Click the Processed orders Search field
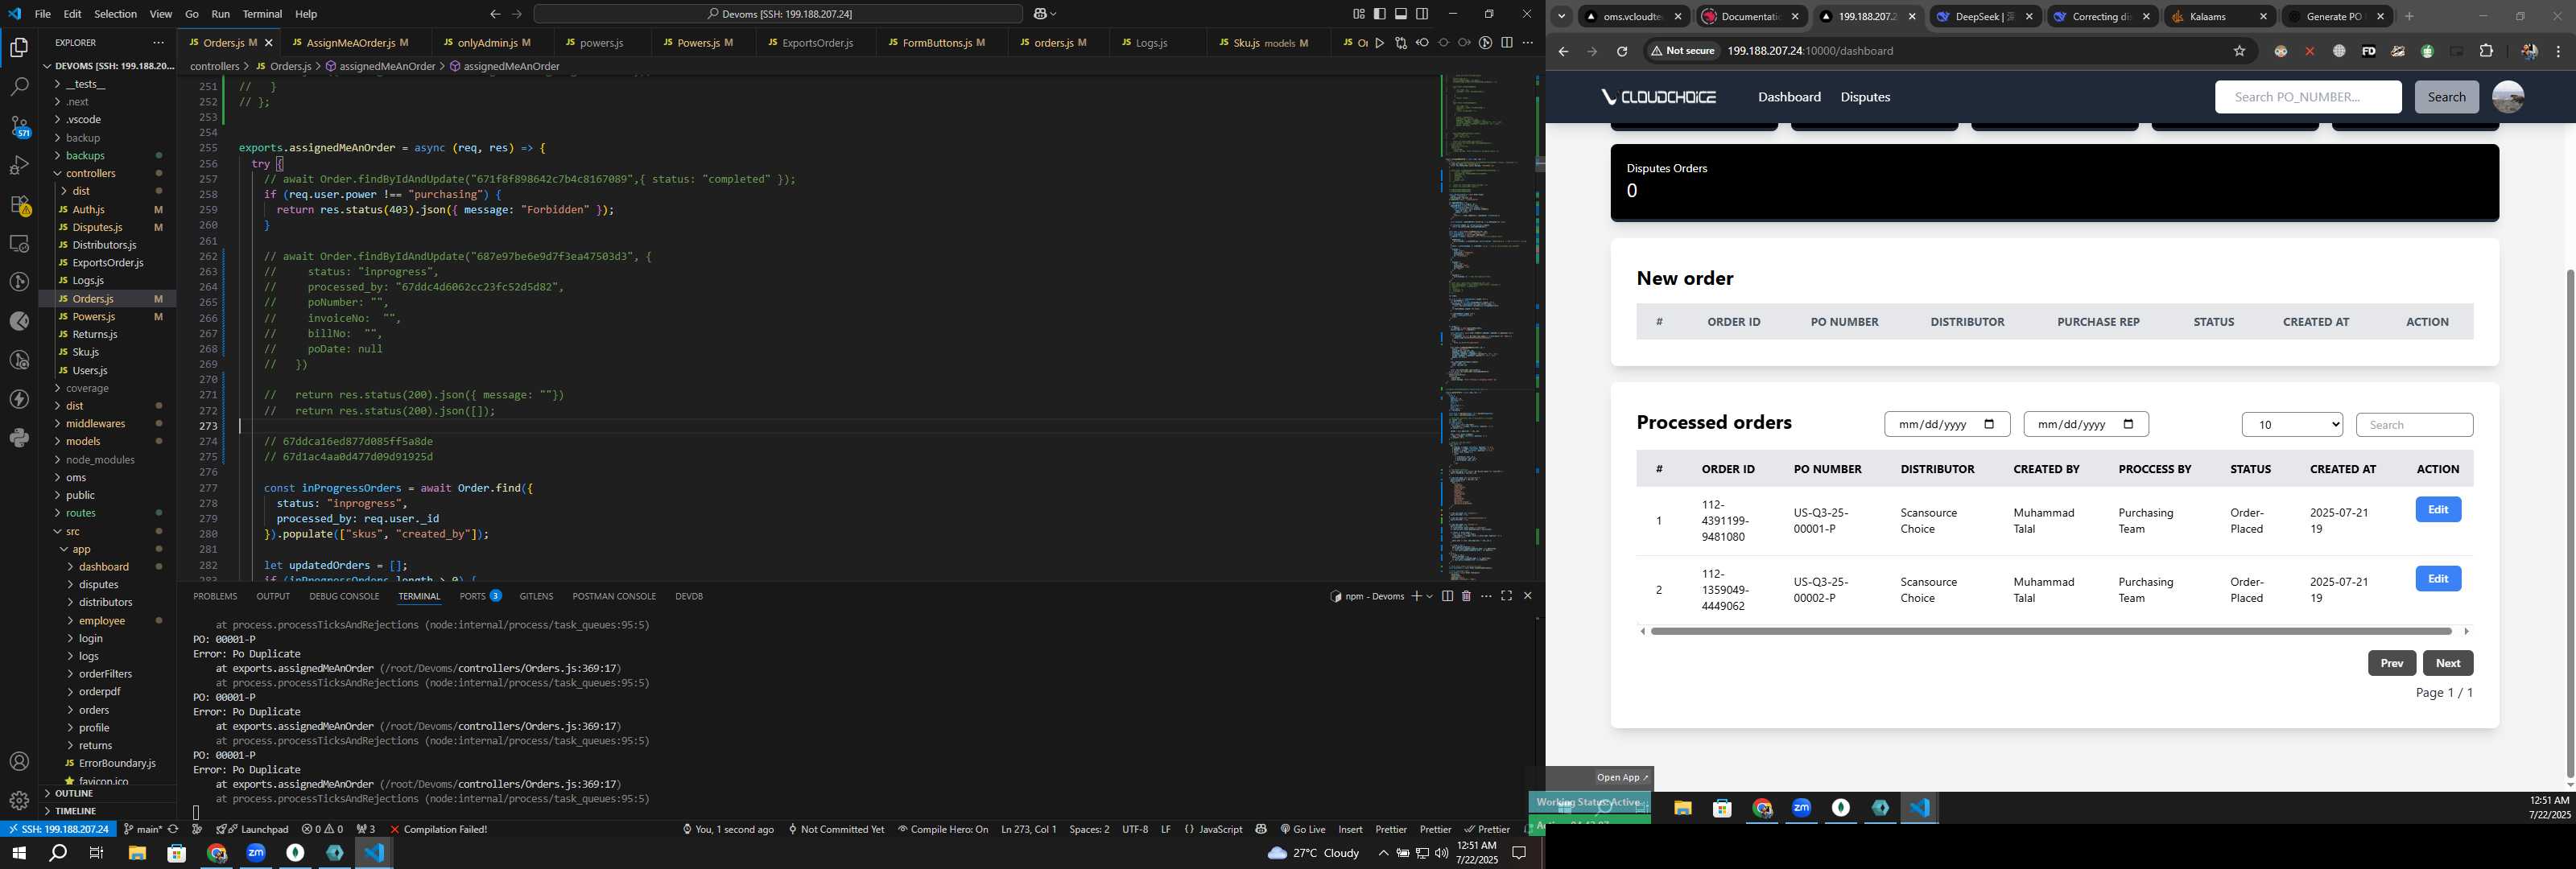This screenshot has width=2576, height=869. (2414, 425)
